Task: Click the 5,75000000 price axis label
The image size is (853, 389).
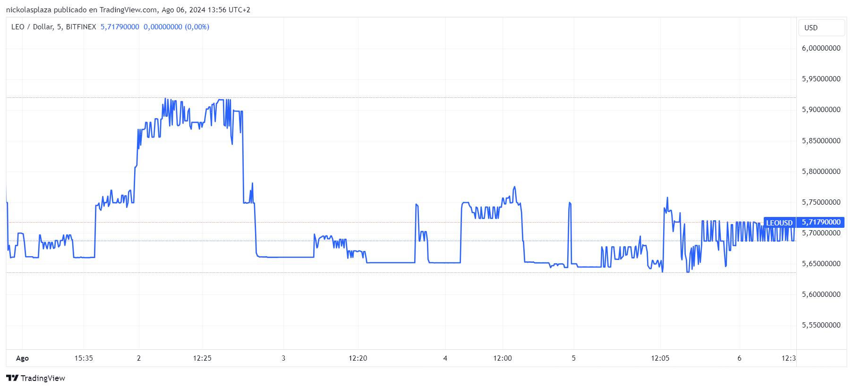Action: 821,202
